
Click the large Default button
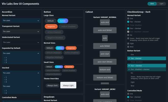pyautogui.click(x=50, y=21)
